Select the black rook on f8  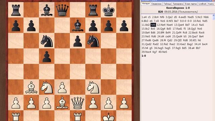coord(93,10)
